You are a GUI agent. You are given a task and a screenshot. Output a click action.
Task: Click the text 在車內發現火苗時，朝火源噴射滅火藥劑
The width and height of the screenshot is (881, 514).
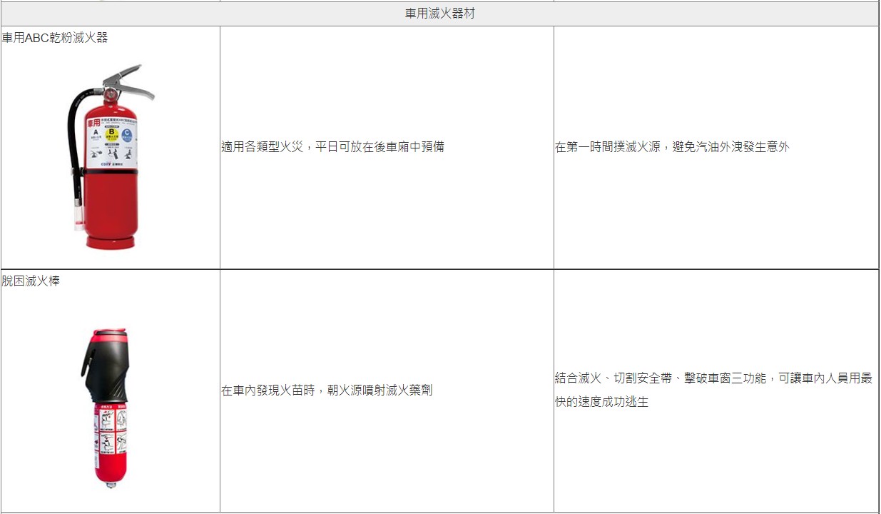pos(327,390)
